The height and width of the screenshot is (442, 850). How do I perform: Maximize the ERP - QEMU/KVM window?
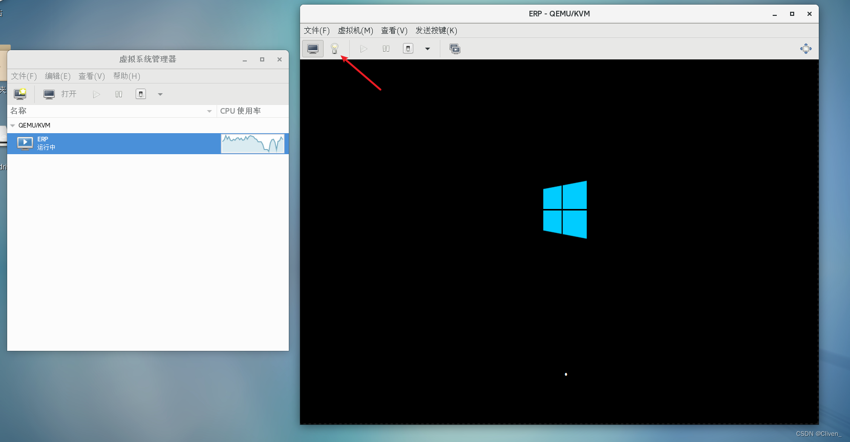point(792,14)
